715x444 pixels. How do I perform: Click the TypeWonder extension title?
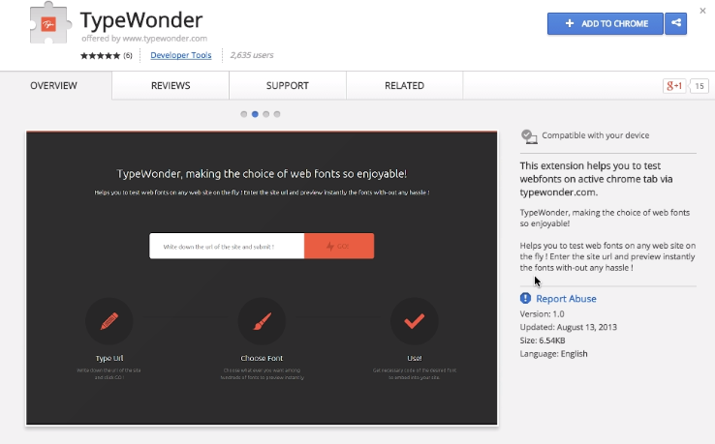[x=141, y=20]
